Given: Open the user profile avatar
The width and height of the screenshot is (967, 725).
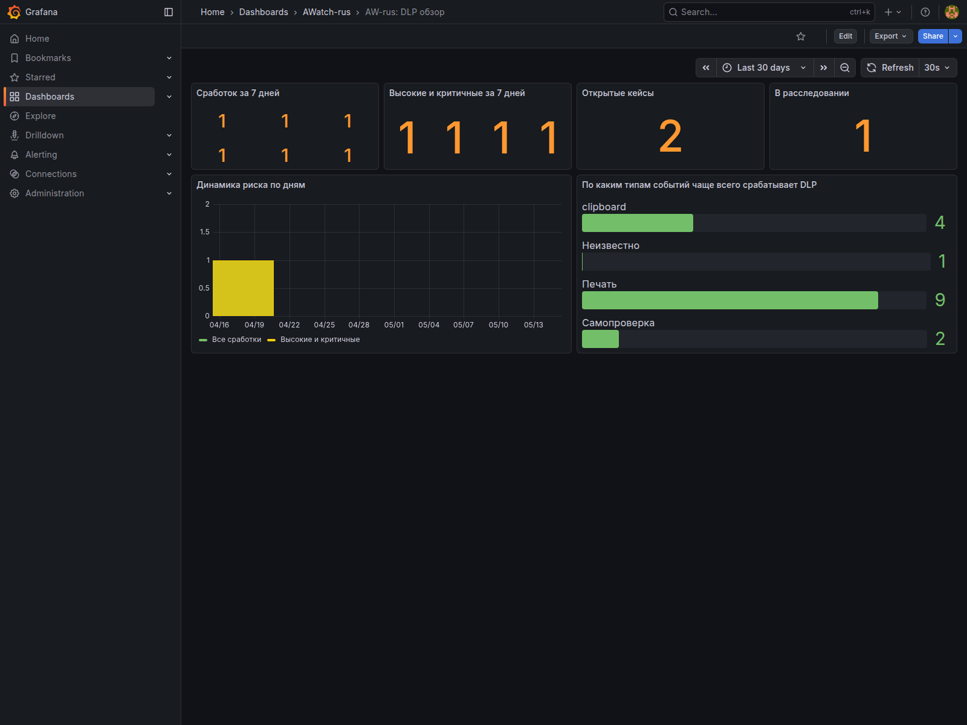Looking at the screenshot, I should [x=952, y=12].
